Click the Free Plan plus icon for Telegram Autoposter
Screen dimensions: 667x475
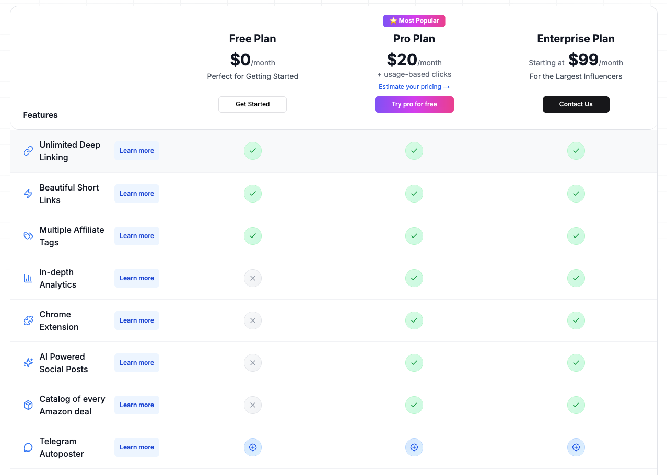(x=253, y=447)
